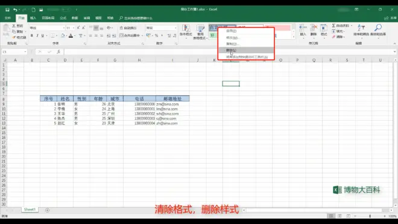
Task: Click the Format Painter icon
Action: click(14, 37)
